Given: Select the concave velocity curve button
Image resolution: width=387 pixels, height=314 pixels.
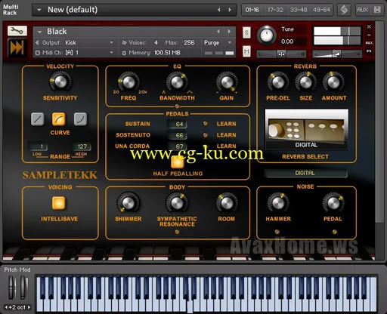Looking at the screenshot, I should click(81, 119).
